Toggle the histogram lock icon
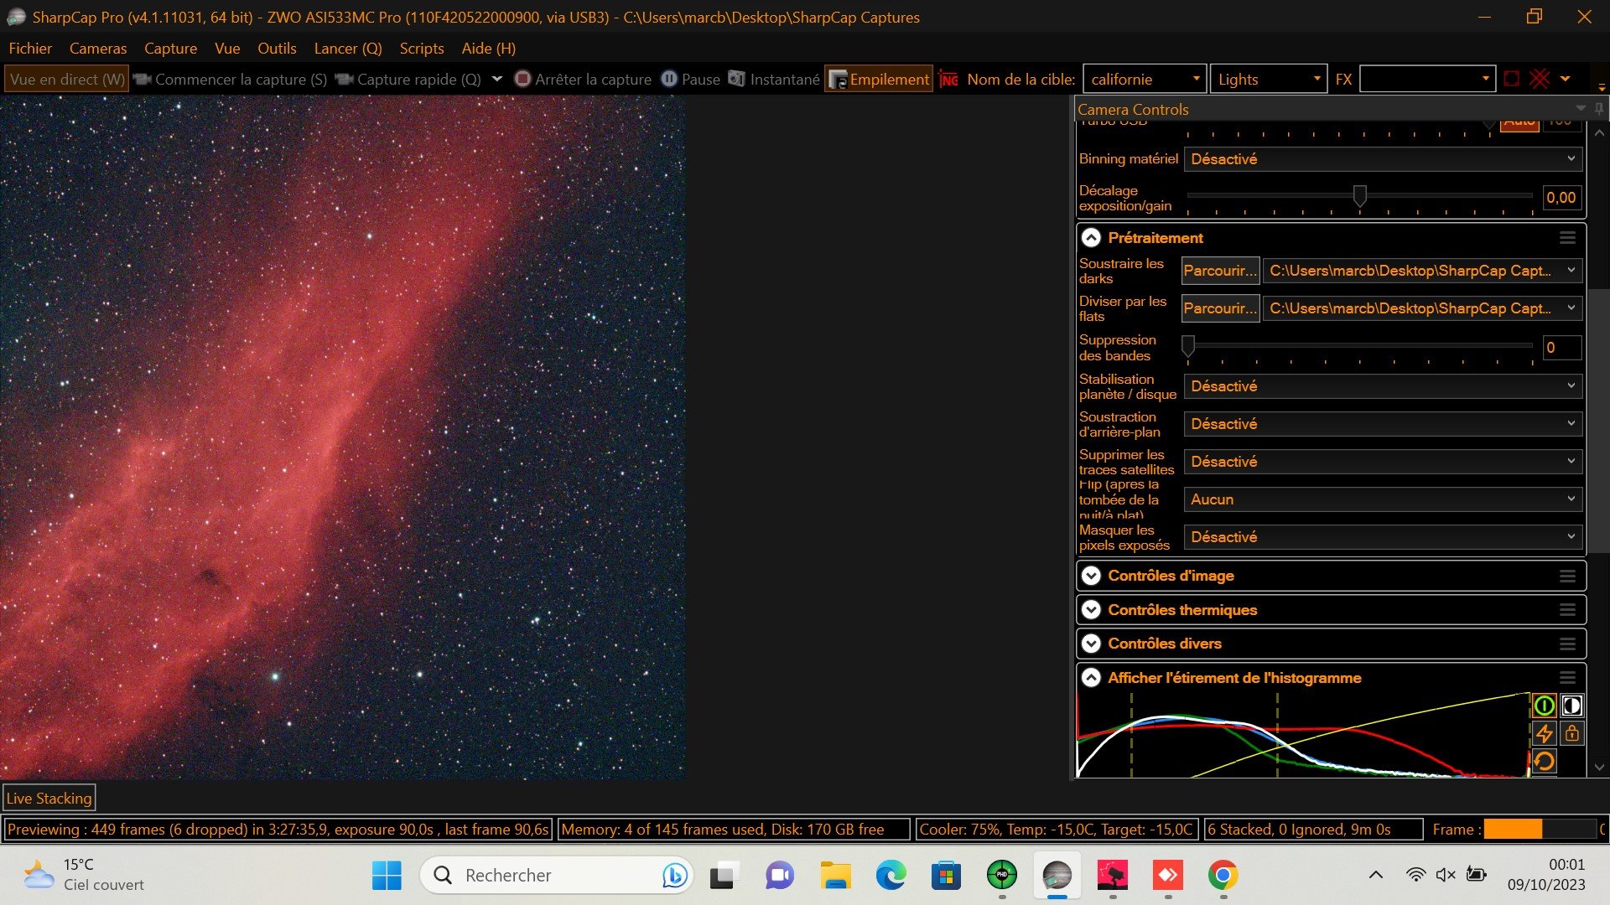Screen dimensions: 1610x905 pyautogui.click(x=1571, y=734)
